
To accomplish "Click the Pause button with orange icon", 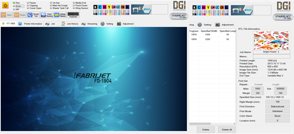I will coord(20,15).
